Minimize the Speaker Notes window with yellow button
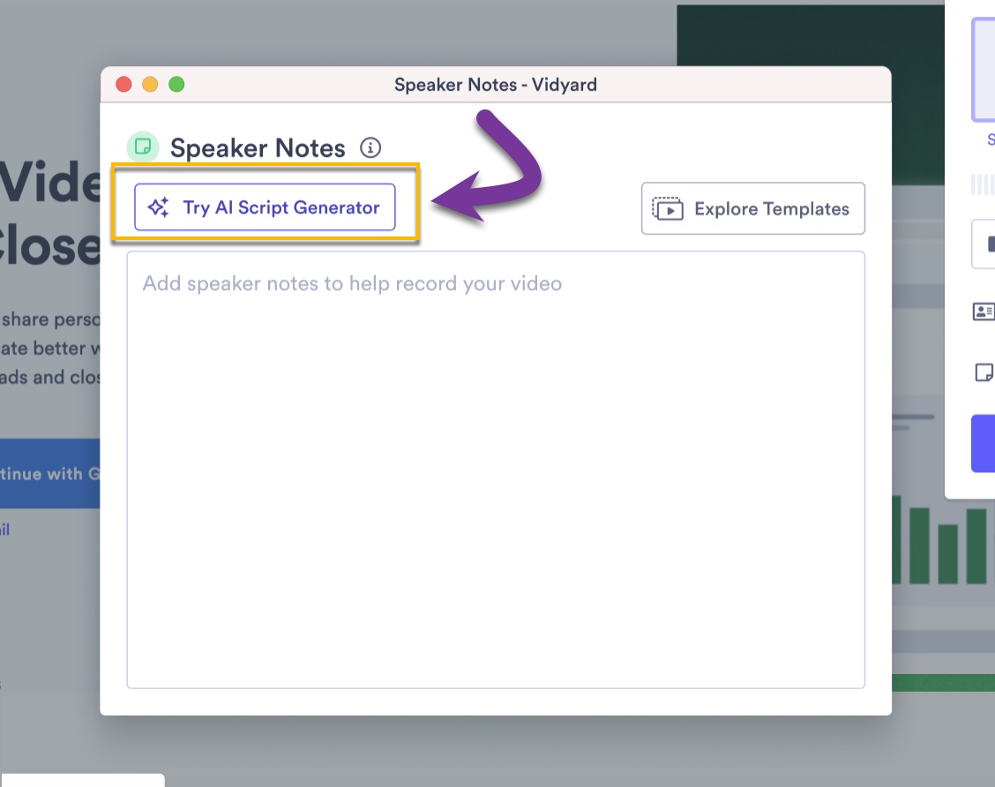The width and height of the screenshot is (995, 787). coord(150,85)
